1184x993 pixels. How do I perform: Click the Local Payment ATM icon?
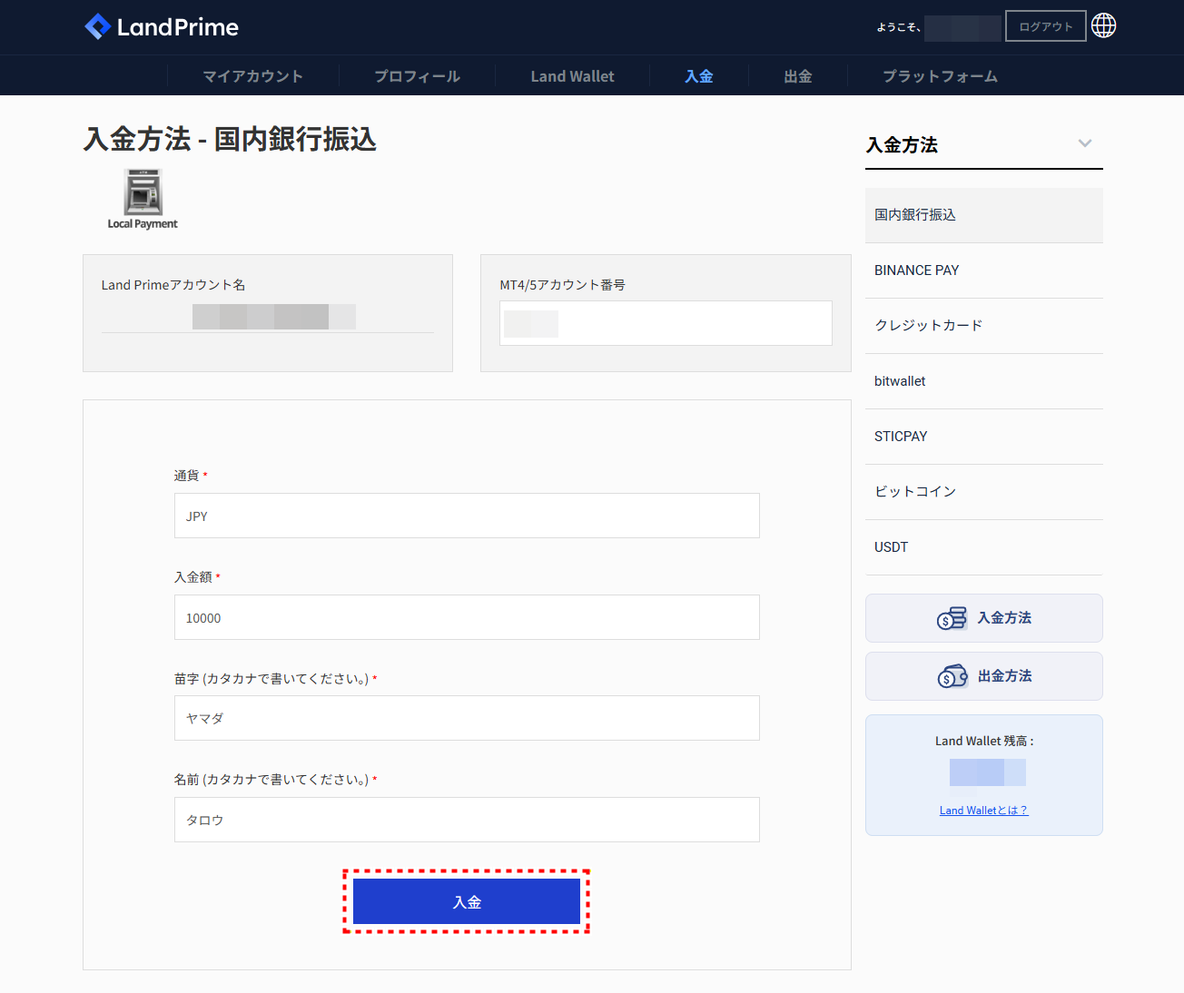tap(143, 200)
